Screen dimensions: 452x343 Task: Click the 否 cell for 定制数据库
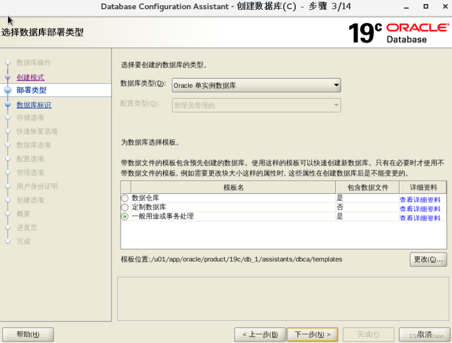(x=368, y=207)
